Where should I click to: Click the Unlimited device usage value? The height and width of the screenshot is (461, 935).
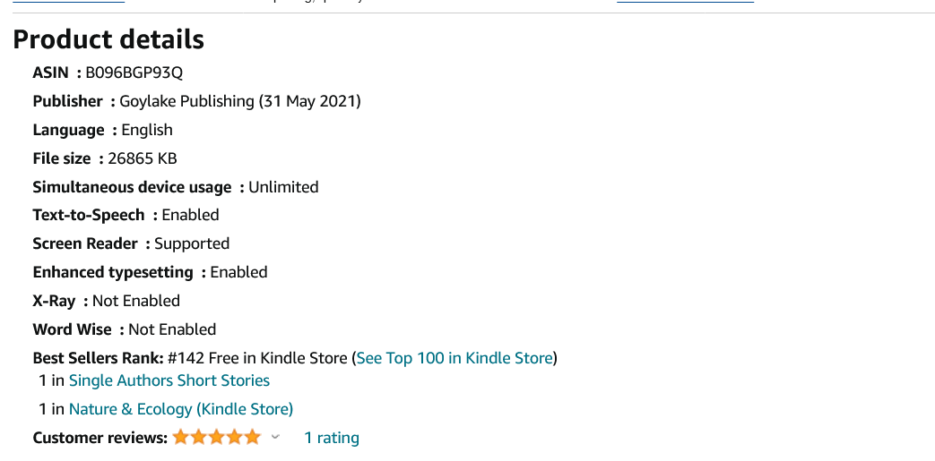pos(283,187)
